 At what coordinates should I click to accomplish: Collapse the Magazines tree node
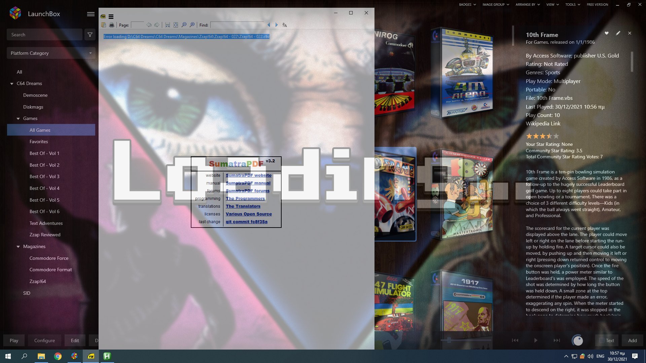click(18, 247)
